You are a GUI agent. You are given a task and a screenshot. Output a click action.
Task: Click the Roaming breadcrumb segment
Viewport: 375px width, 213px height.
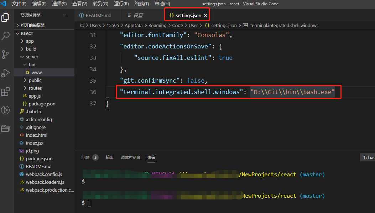coord(157,25)
